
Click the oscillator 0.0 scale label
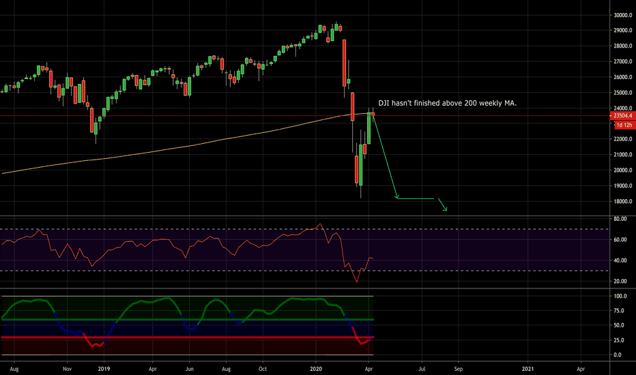pyautogui.click(x=618, y=355)
